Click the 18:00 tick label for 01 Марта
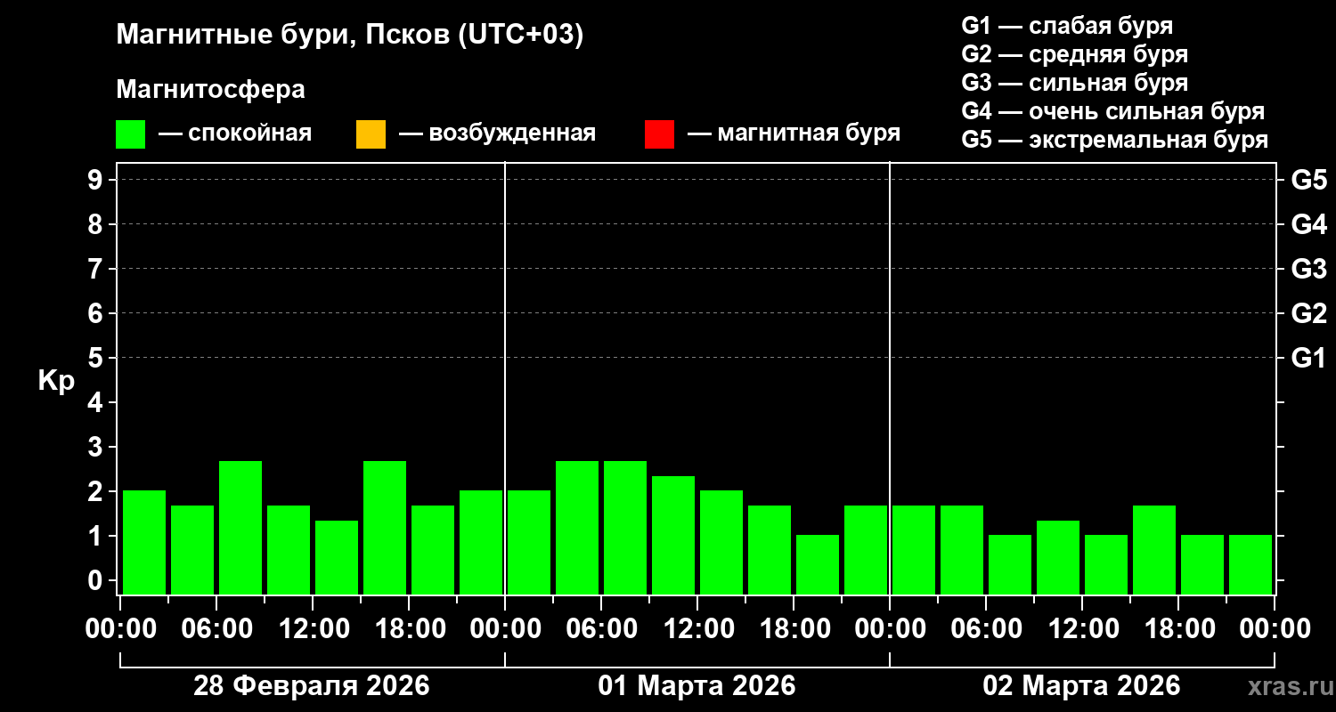Viewport: 1336px width, 712px height. (x=794, y=629)
